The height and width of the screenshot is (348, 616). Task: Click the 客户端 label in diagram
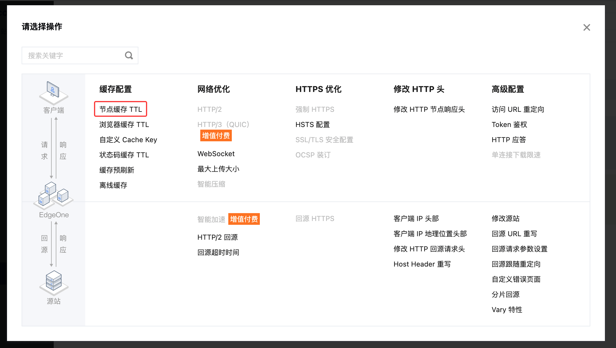point(54,110)
